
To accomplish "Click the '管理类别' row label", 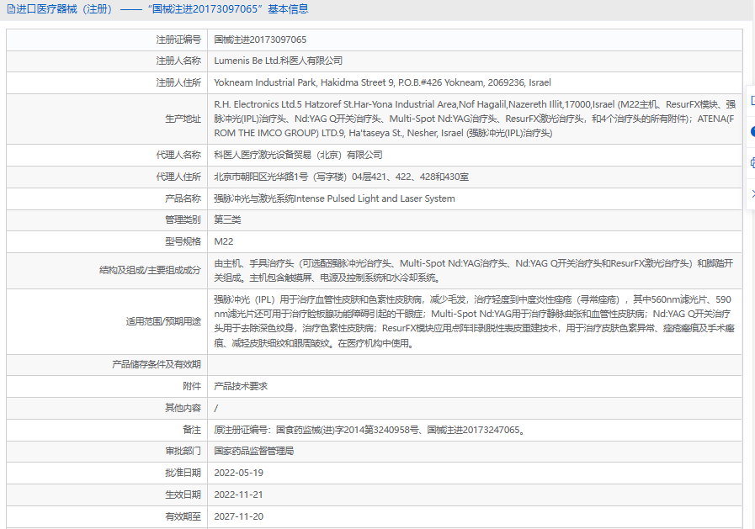I will click(x=183, y=220).
